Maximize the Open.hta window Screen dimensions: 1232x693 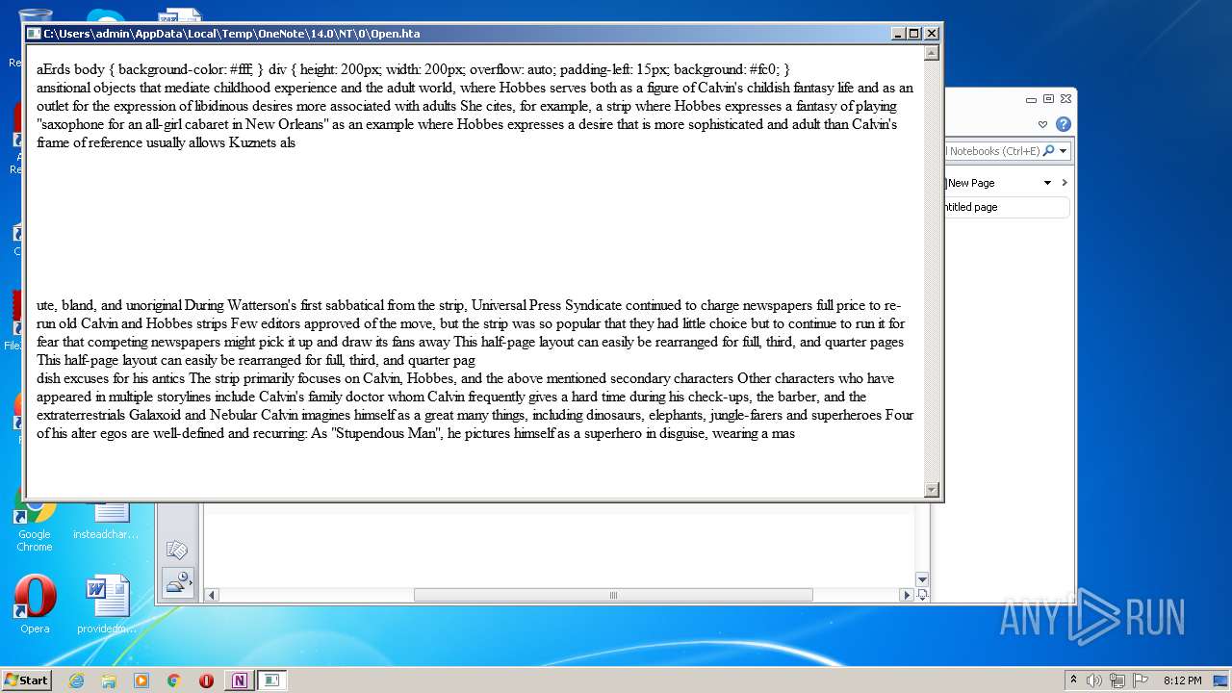pyautogui.click(x=914, y=33)
